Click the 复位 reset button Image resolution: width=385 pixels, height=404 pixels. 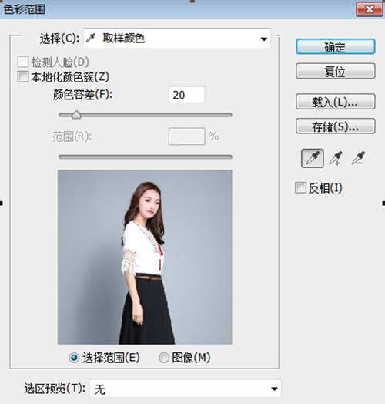click(x=335, y=71)
